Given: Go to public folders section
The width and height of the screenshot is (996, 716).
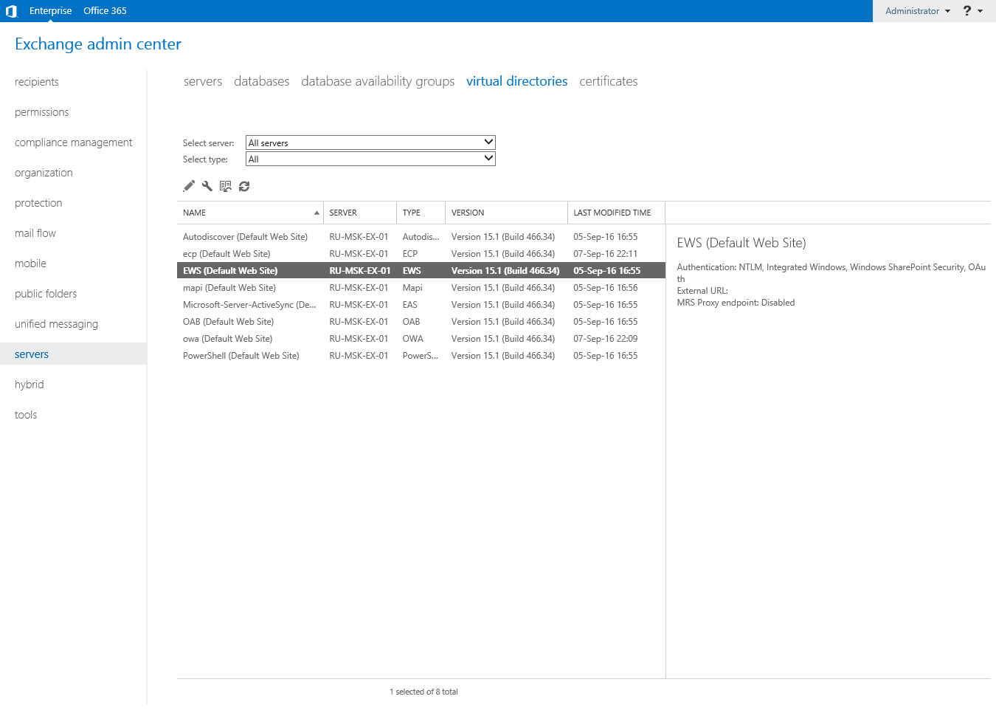Looking at the screenshot, I should click(x=46, y=294).
